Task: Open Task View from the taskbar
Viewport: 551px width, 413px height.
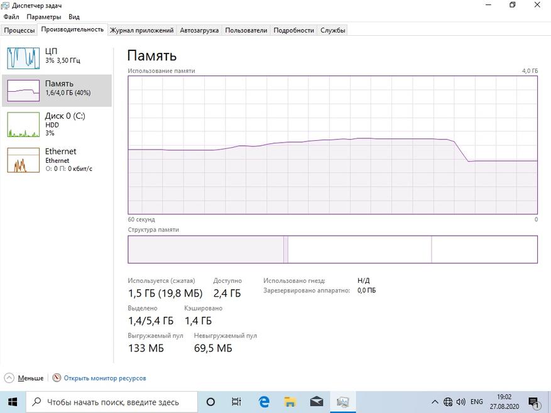Action: pos(236,402)
